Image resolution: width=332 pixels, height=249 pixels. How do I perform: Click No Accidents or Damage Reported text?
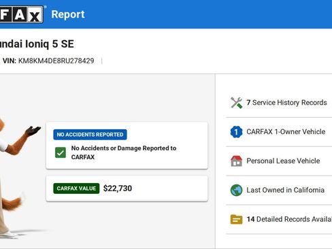[124, 152]
